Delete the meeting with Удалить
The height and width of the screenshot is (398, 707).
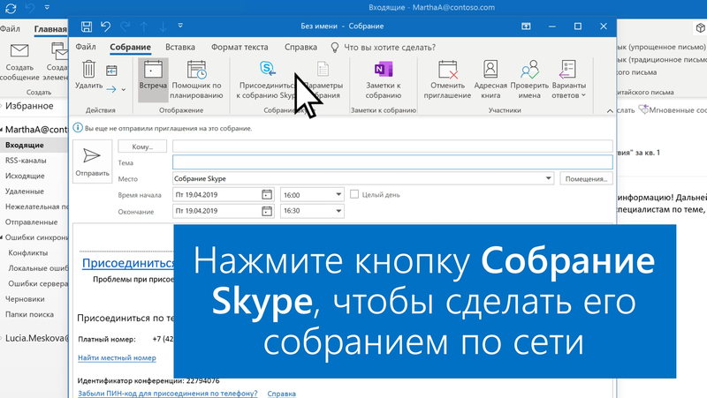coord(89,75)
